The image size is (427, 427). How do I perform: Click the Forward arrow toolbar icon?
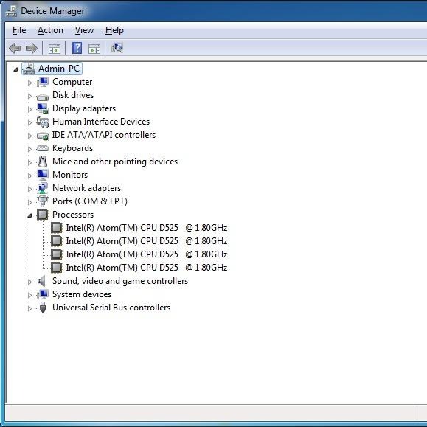(x=32, y=49)
